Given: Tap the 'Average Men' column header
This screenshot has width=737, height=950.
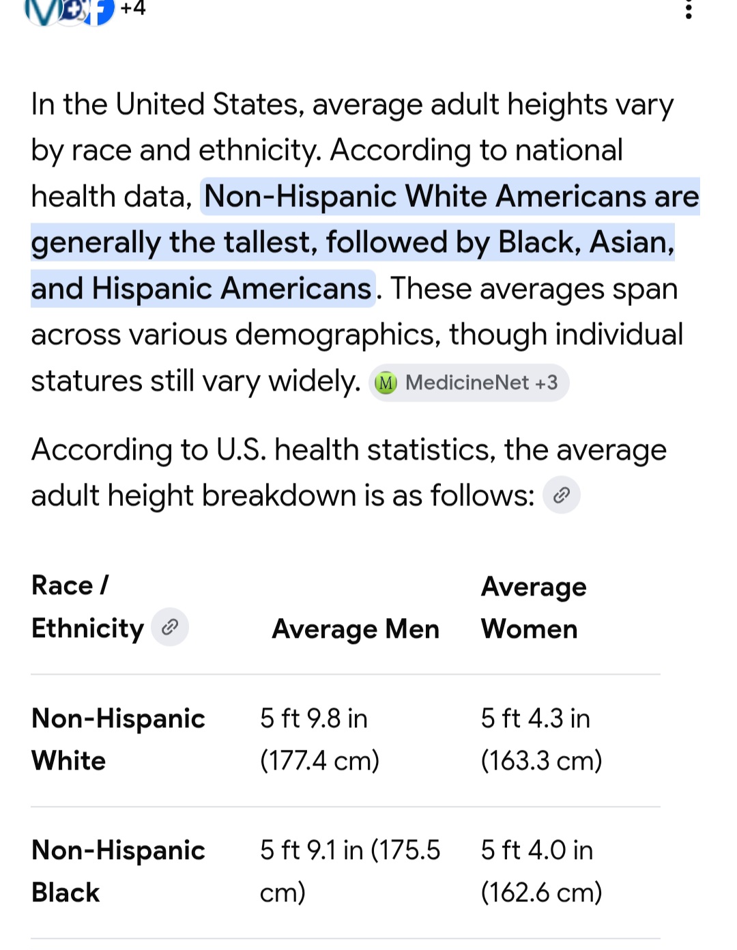Looking at the screenshot, I should point(356,629).
